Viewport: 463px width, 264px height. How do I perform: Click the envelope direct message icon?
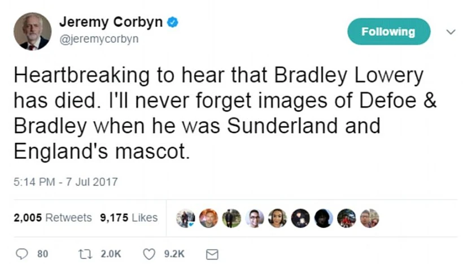coord(212,254)
